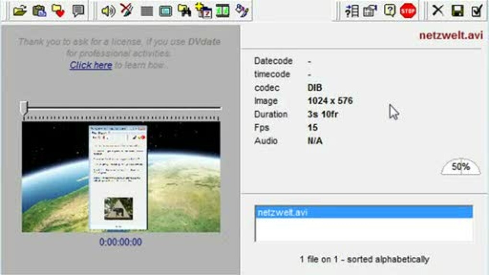
Task: Click the black X delete icon
Action: pyautogui.click(x=437, y=11)
